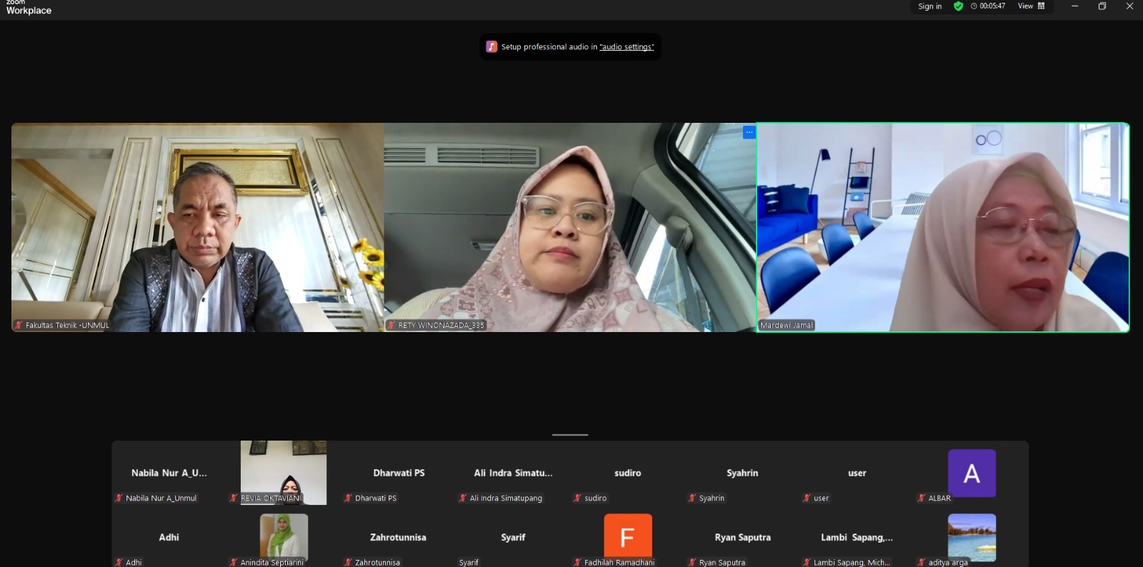The image size is (1143, 567).
Task: Click the music note audio icon
Action: 491,46
